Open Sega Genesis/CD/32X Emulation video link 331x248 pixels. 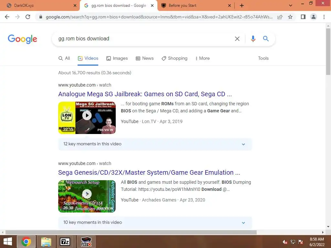[149, 172]
